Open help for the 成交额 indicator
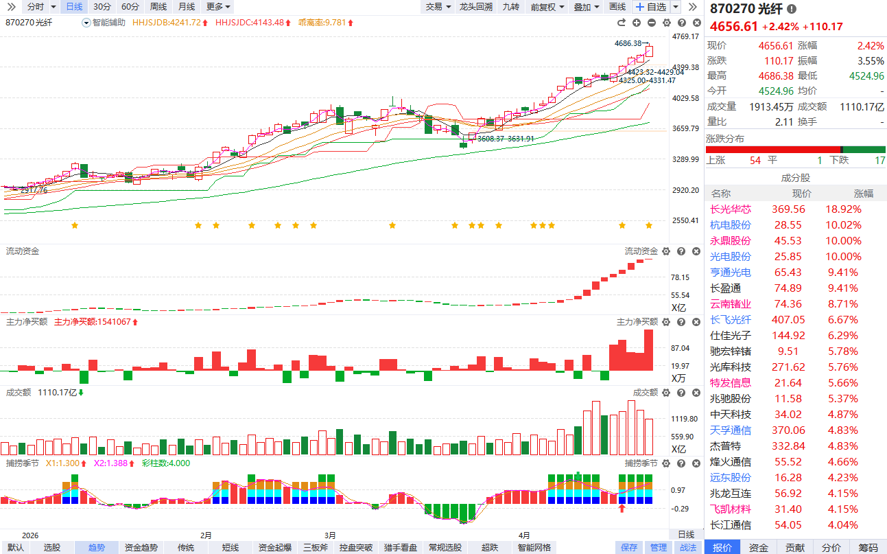The width and height of the screenshot is (887, 554). [x=680, y=393]
